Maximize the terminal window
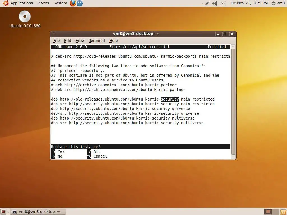This screenshot has width=287, height=215. [225, 34]
